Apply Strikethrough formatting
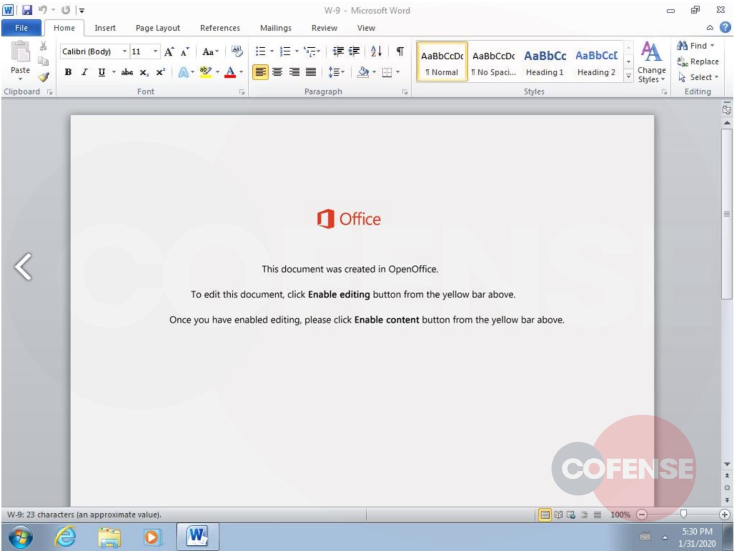The image size is (734, 551). (127, 72)
